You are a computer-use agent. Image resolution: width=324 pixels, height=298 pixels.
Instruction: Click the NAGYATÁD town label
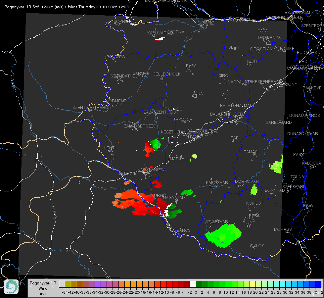coord(174,197)
